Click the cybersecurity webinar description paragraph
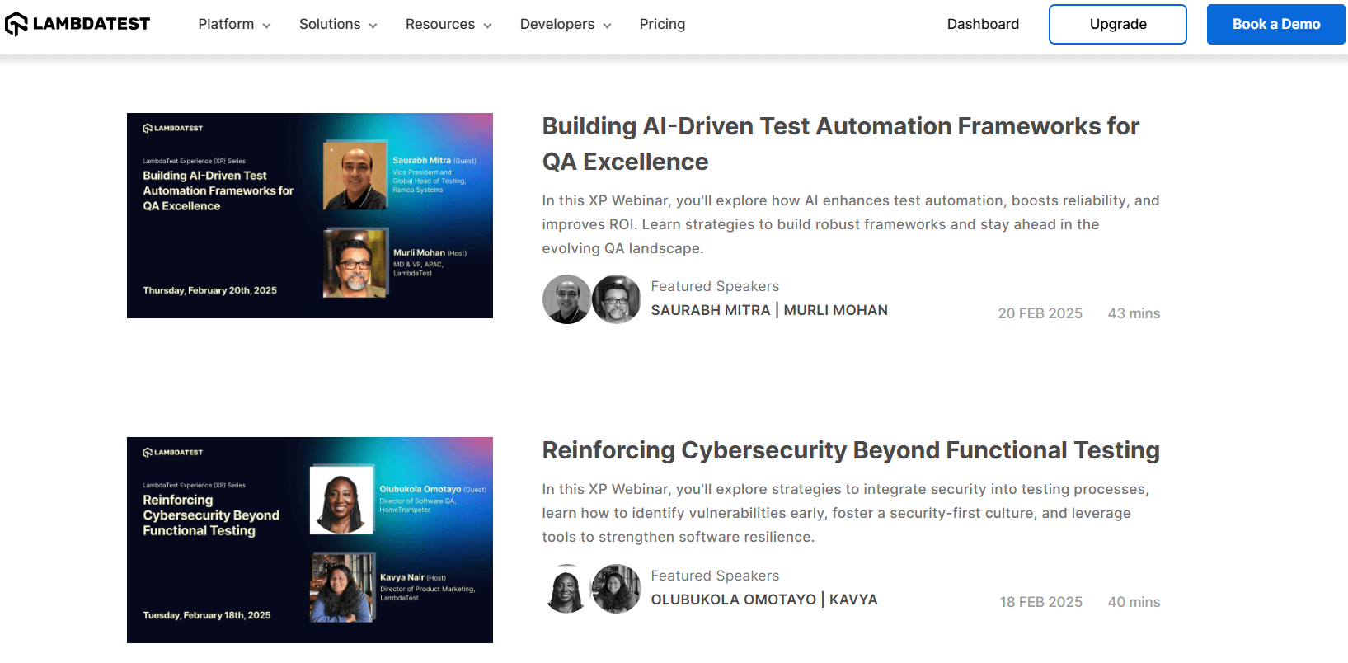The height and width of the screenshot is (663, 1348). tap(846, 513)
